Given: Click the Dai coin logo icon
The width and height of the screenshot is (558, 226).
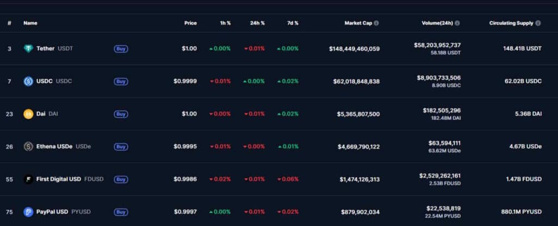Looking at the screenshot, I should [x=28, y=114].
